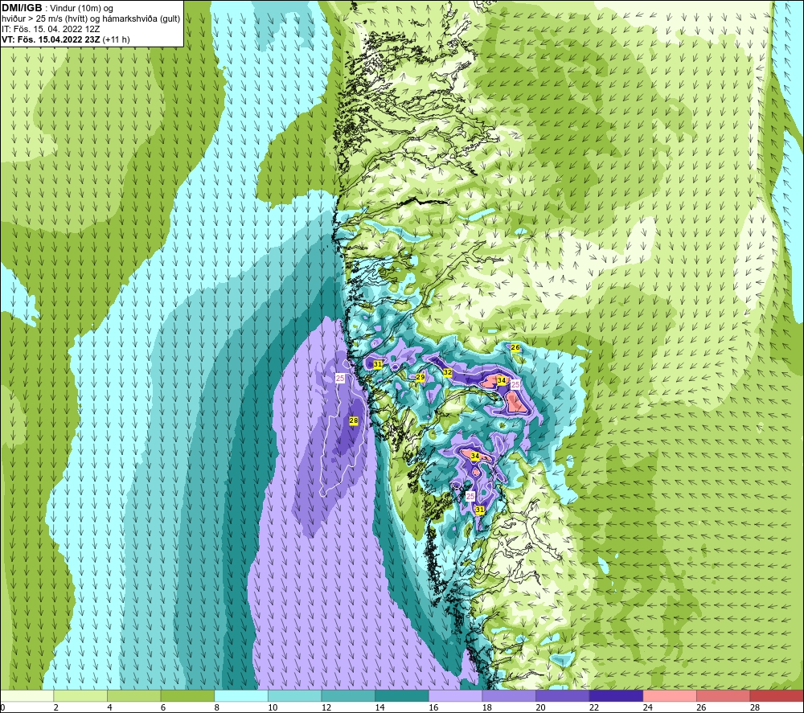Click the red swatch above 28 m/s
Viewport: 804px width, 713px height.
pyautogui.click(x=777, y=696)
